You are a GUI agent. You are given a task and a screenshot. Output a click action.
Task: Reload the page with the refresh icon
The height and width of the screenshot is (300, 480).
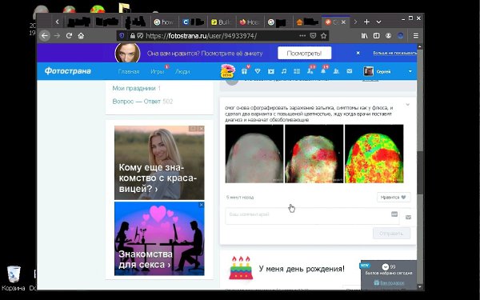69,36
